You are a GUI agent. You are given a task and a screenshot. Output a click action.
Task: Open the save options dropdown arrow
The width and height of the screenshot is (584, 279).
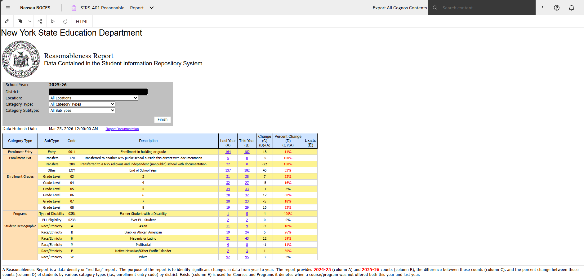29,21
